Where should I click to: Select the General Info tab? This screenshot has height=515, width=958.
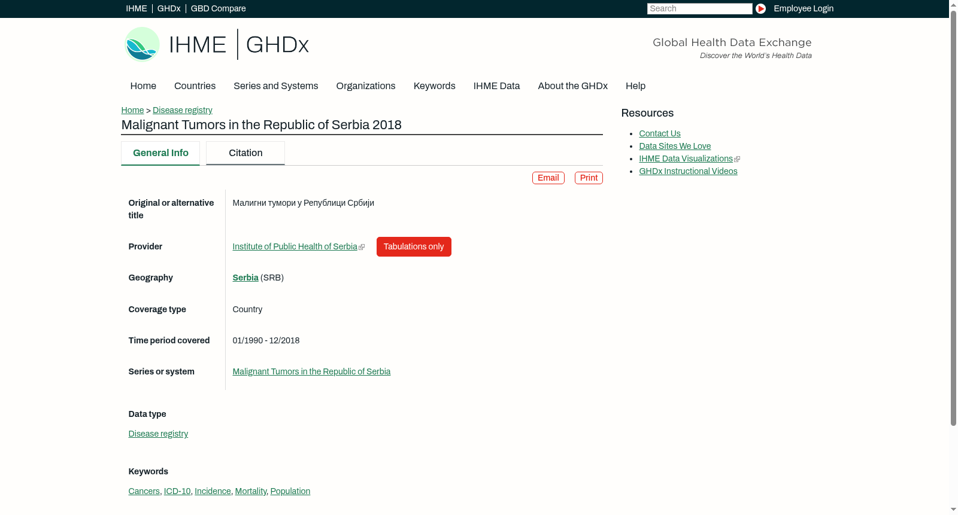pyautogui.click(x=160, y=153)
